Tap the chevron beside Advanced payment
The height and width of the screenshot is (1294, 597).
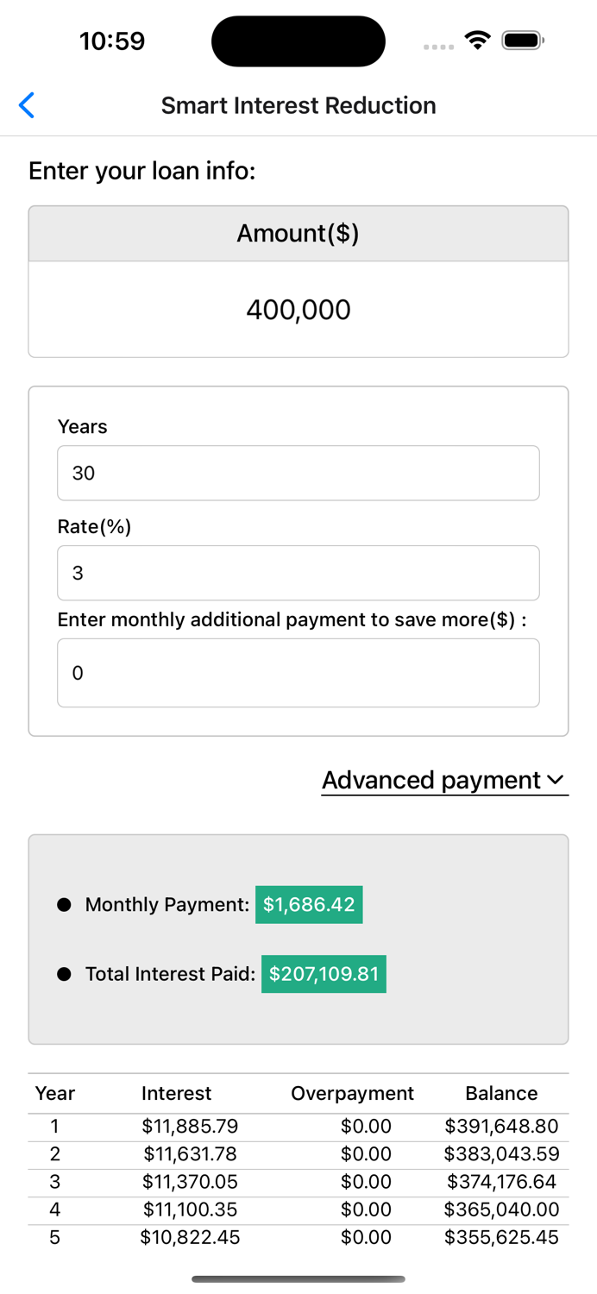tap(557, 781)
